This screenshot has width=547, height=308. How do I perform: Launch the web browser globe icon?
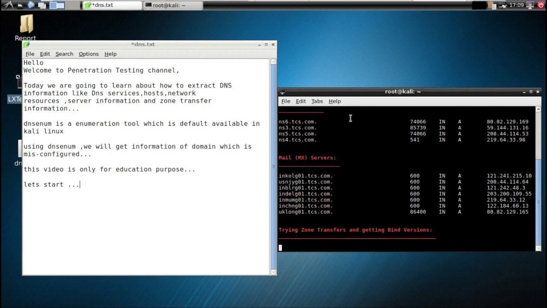[31, 5]
